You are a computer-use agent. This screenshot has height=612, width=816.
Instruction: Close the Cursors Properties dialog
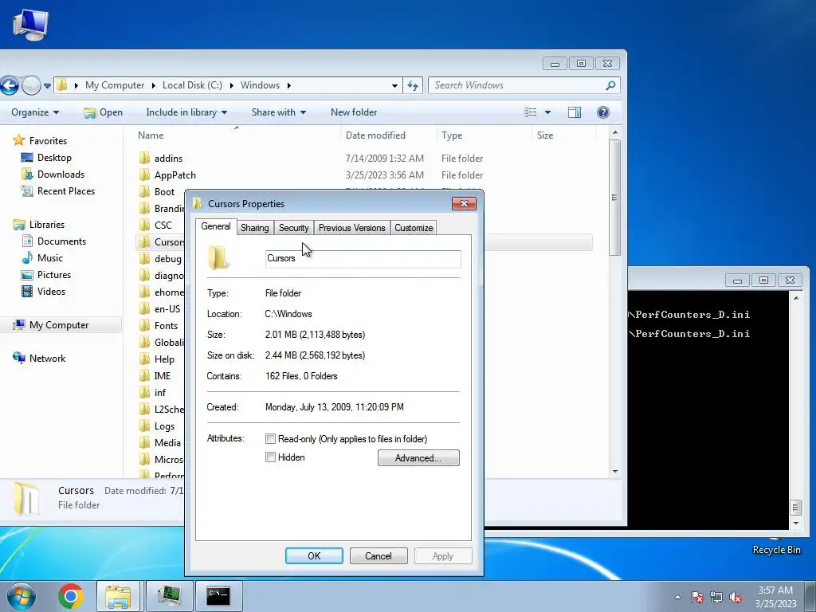tap(464, 203)
